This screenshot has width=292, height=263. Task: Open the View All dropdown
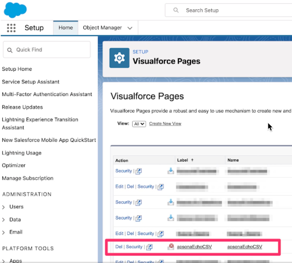click(139, 124)
